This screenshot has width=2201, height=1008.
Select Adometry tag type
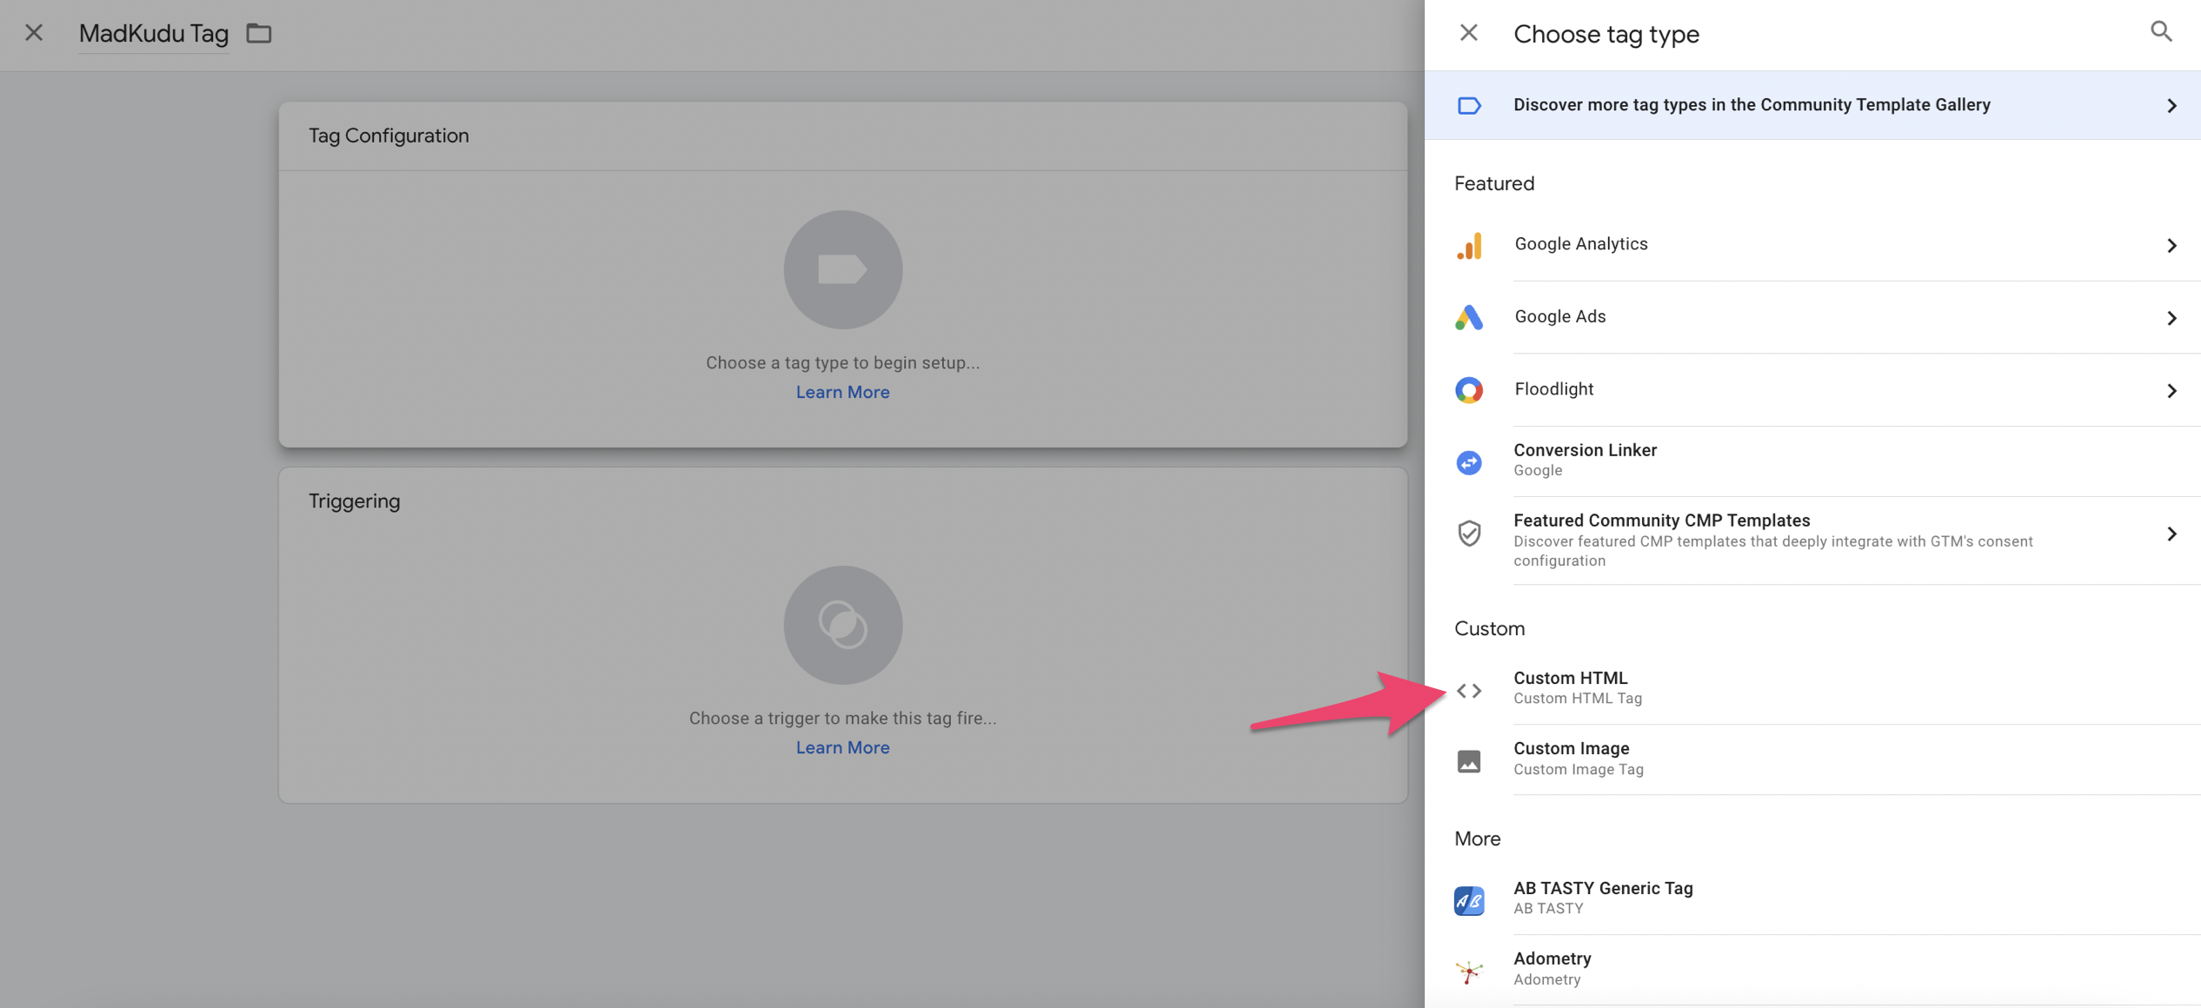[x=1812, y=969]
